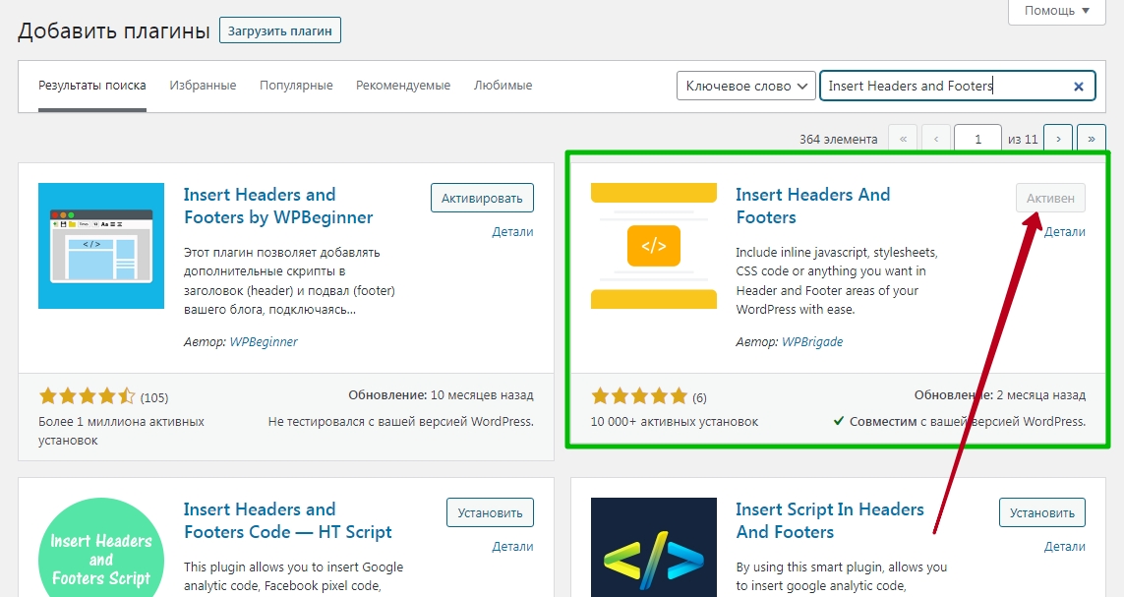Click the yellow code-tag plugin icon
The width and height of the screenshot is (1124, 597).
click(654, 246)
